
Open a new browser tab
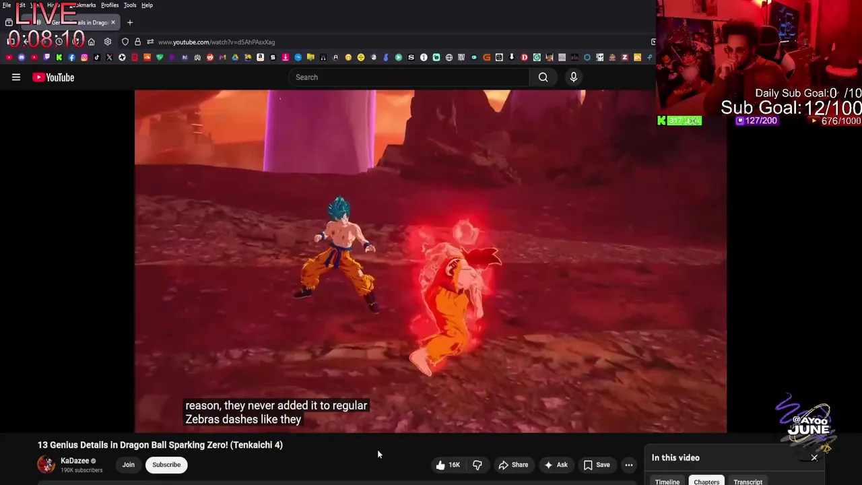pos(130,22)
